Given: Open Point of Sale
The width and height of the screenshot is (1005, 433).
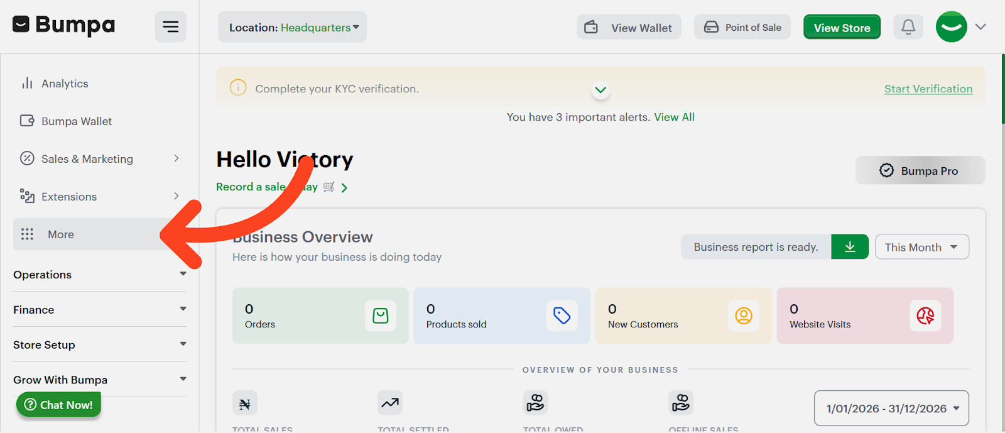Looking at the screenshot, I should coord(743,27).
